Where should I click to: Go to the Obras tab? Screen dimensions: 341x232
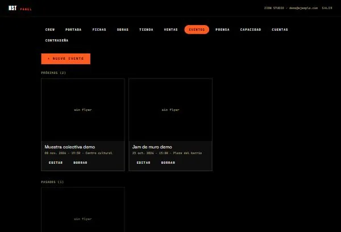pyautogui.click(x=123, y=30)
